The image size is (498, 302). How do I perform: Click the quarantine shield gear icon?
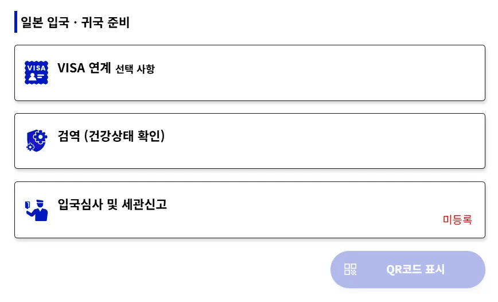tap(37, 141)
